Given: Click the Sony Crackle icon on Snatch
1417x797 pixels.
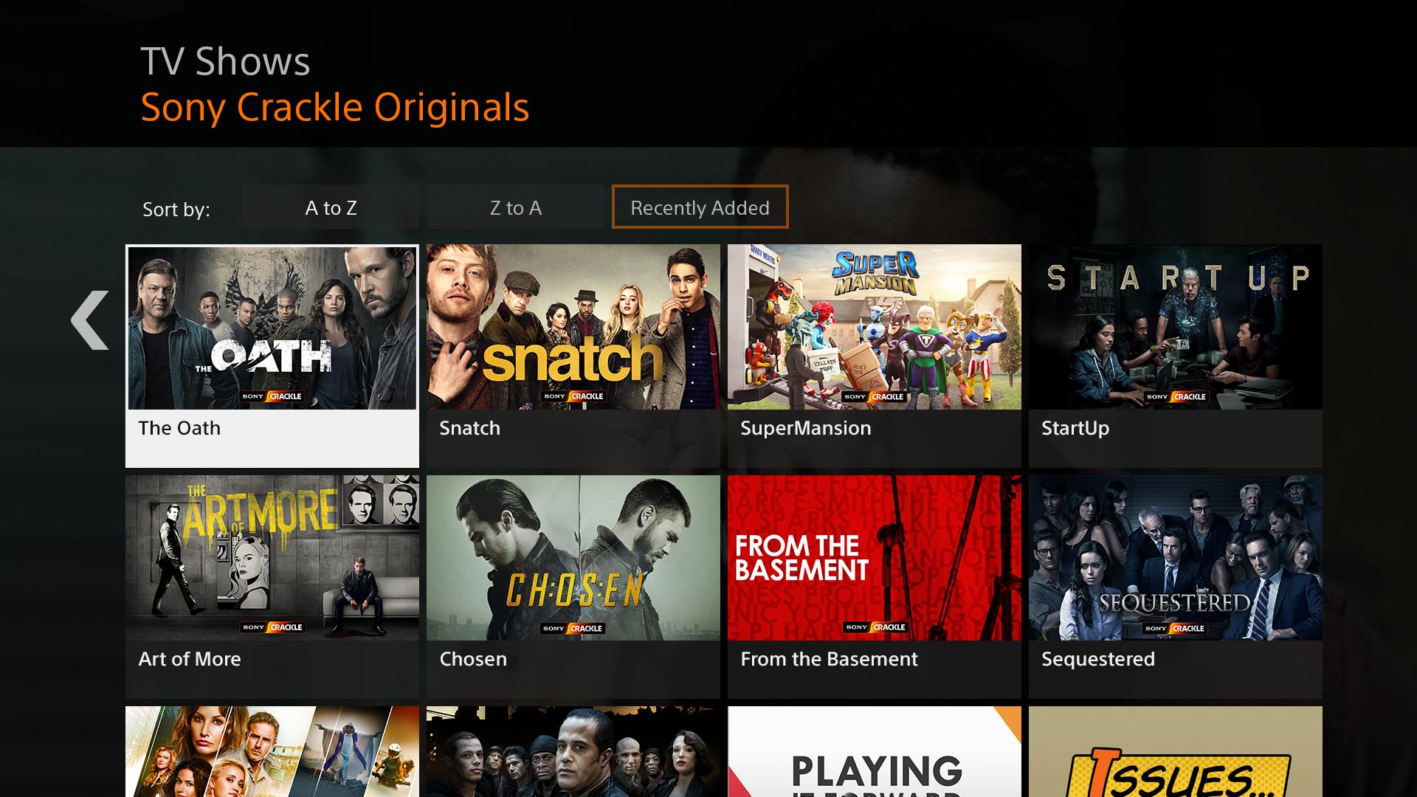Looking at the screenshot, I should click(x=570, y=397).
